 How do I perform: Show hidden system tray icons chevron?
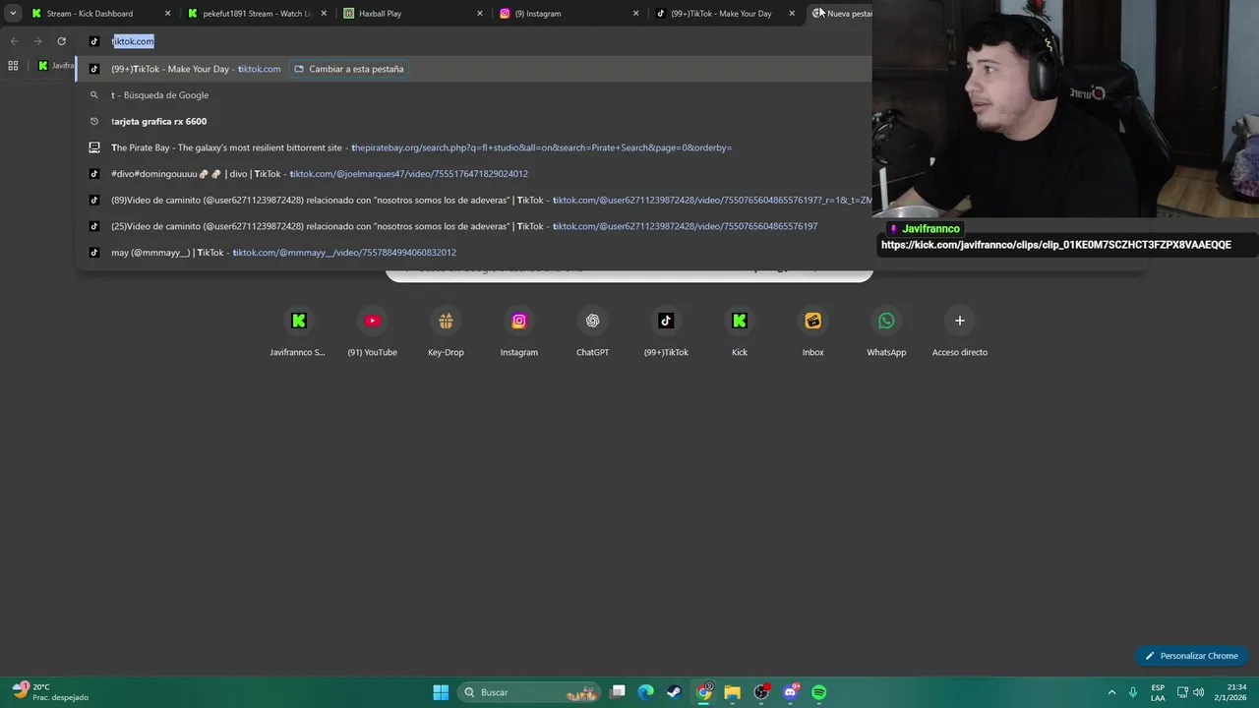pyautogui.click(x=1111, y=692)
